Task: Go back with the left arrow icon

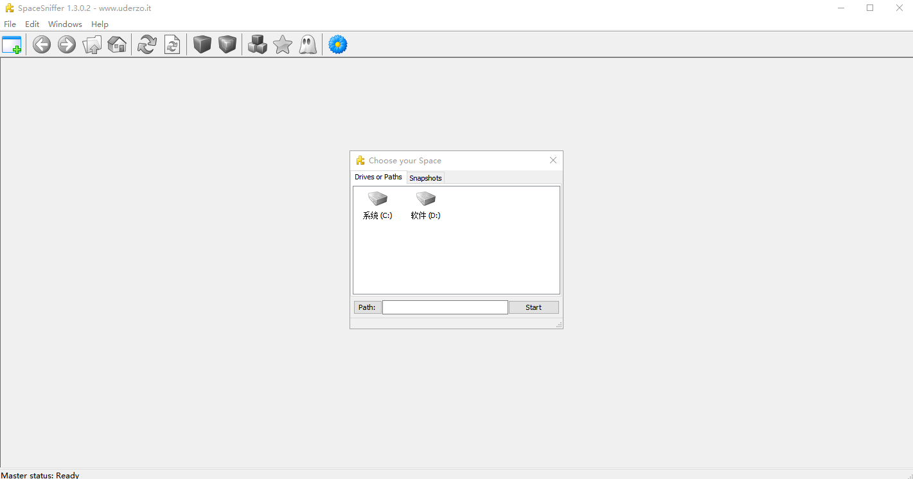Action: click(x=42, y=45)
